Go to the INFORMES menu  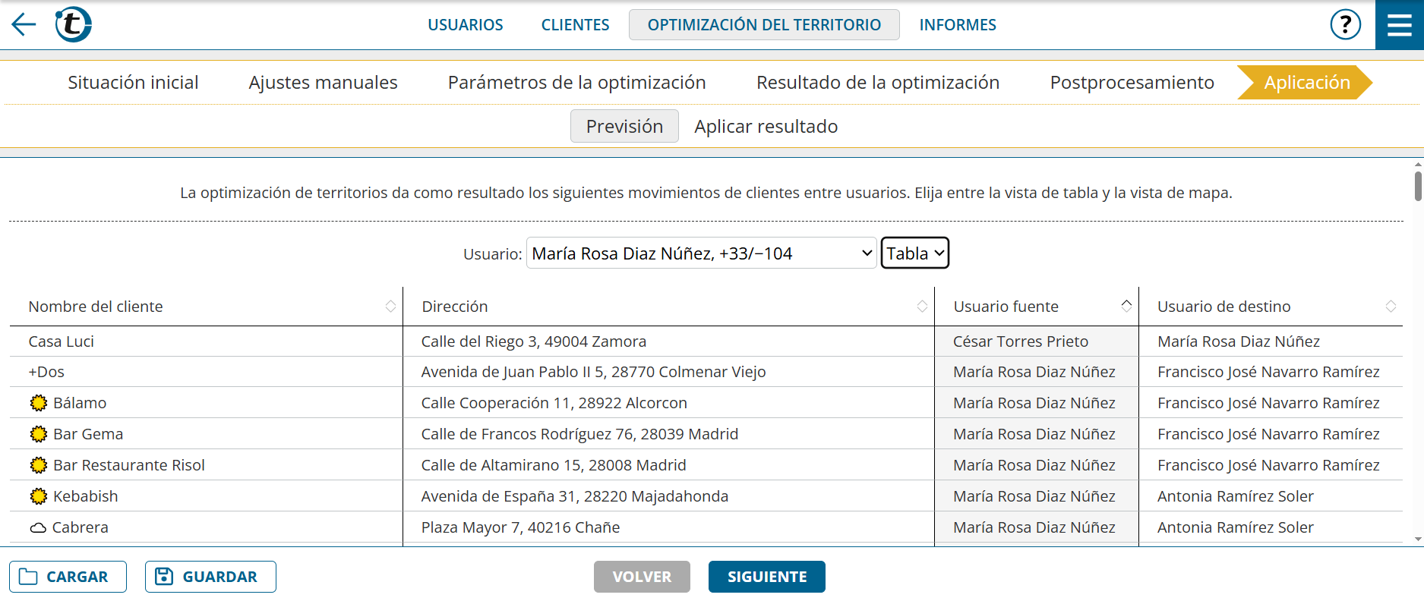[x=957, y=25]
